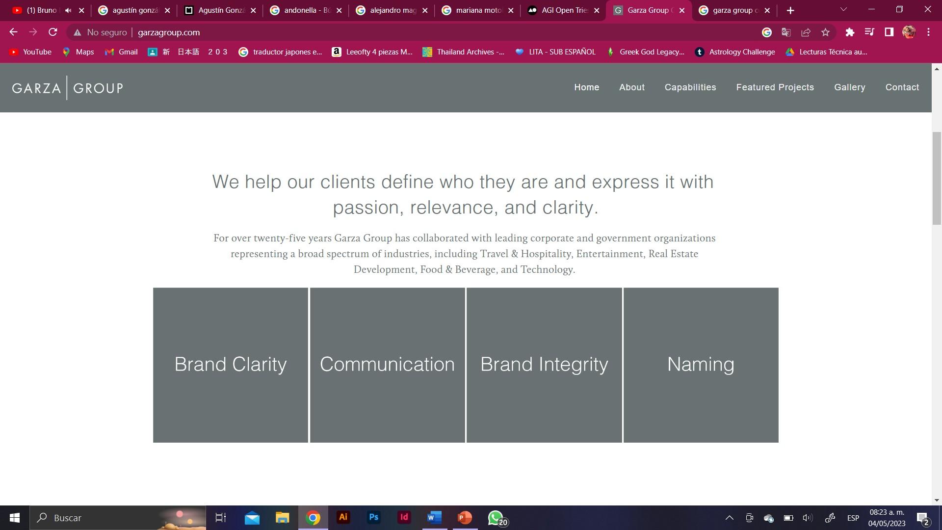Expand the tab search chevron
942x530 pixels.
coord(843,10)
